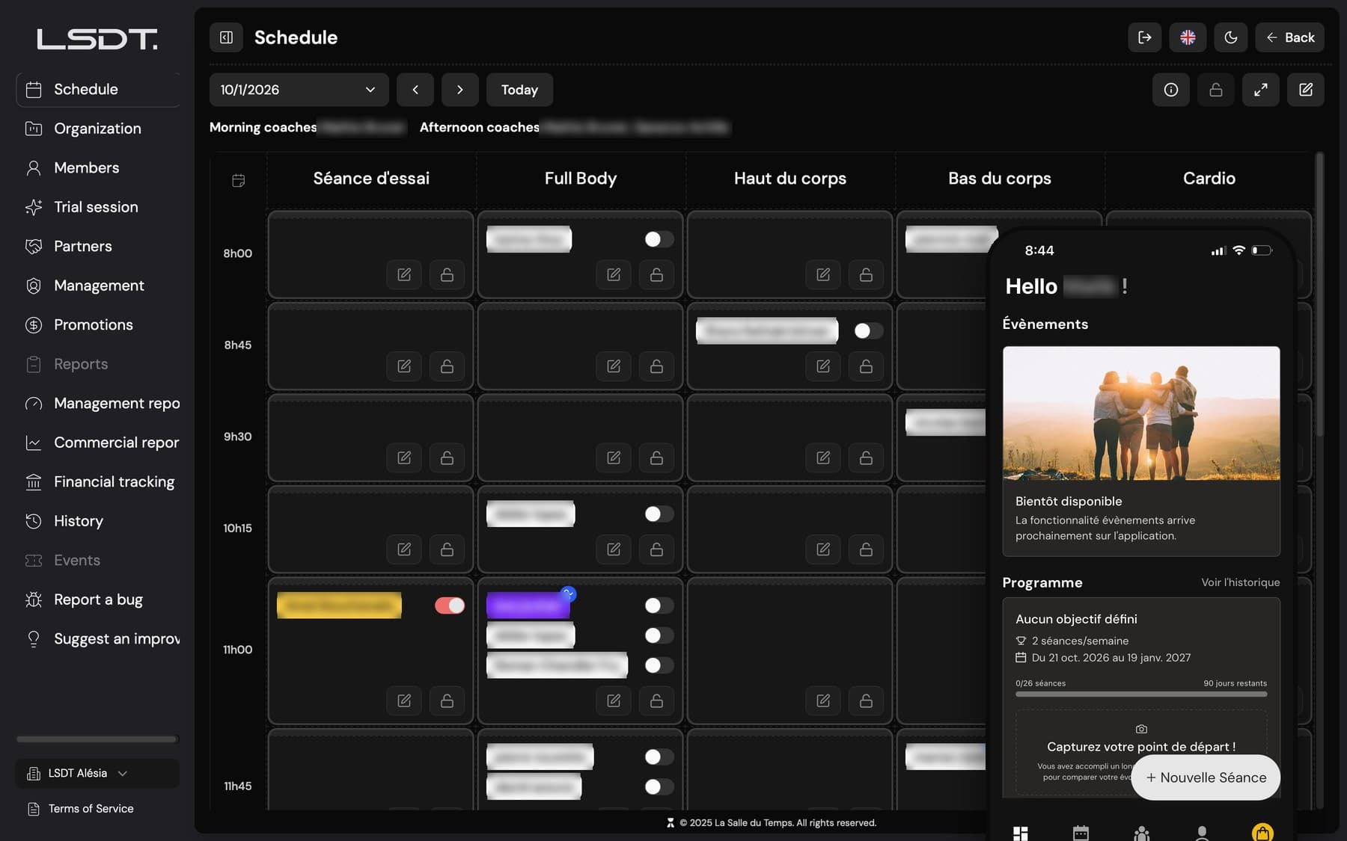Toggle the switch beside the purple 11h00 Full Body entry
1347x841 pixels.
click(659, 606)
